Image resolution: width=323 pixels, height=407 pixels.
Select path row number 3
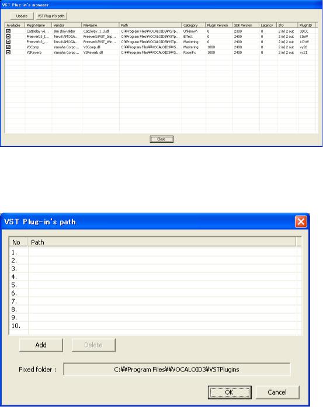pyautogui.click(x=155, y=269)
